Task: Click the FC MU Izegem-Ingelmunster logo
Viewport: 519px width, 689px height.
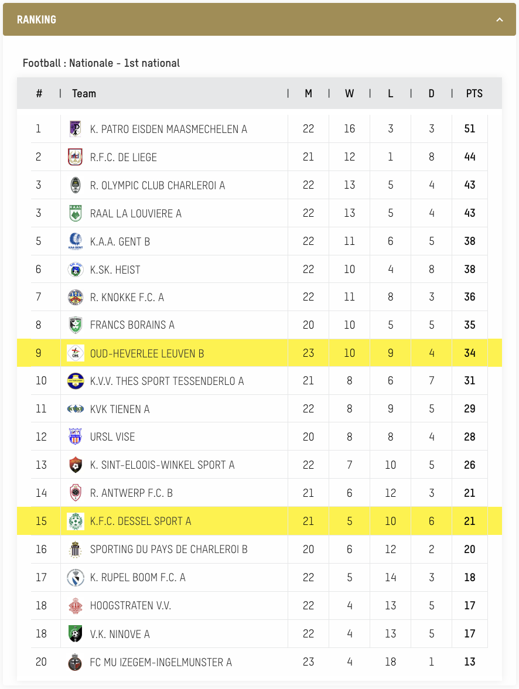Action: click(76, 662)
